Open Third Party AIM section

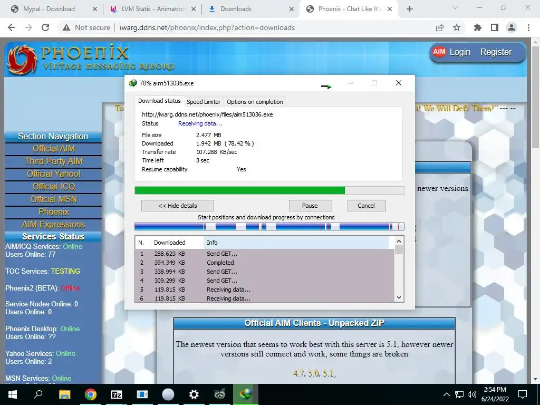53,161
